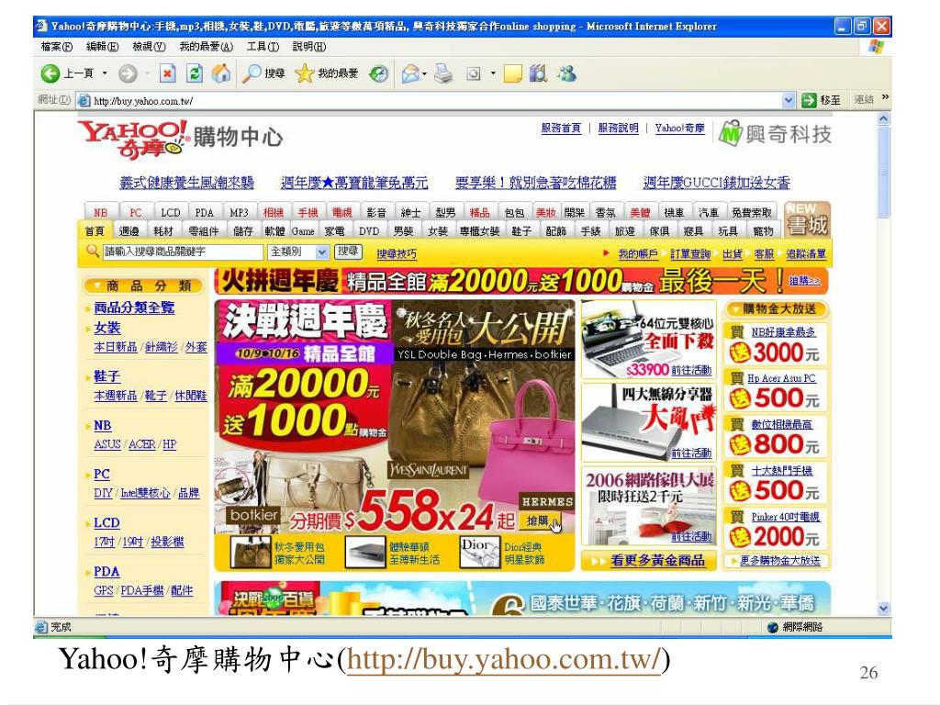Viewport: 940px width, 705px height.
Task: Open the 更多購物金大放送 link
Action: (780, 561)
